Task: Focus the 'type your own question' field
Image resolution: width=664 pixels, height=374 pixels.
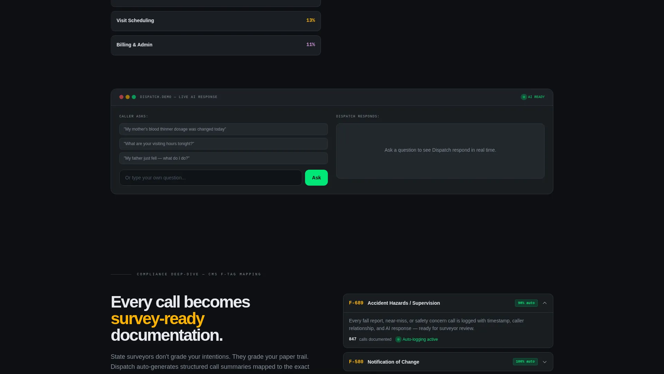Action: click(x=211, y=178)
